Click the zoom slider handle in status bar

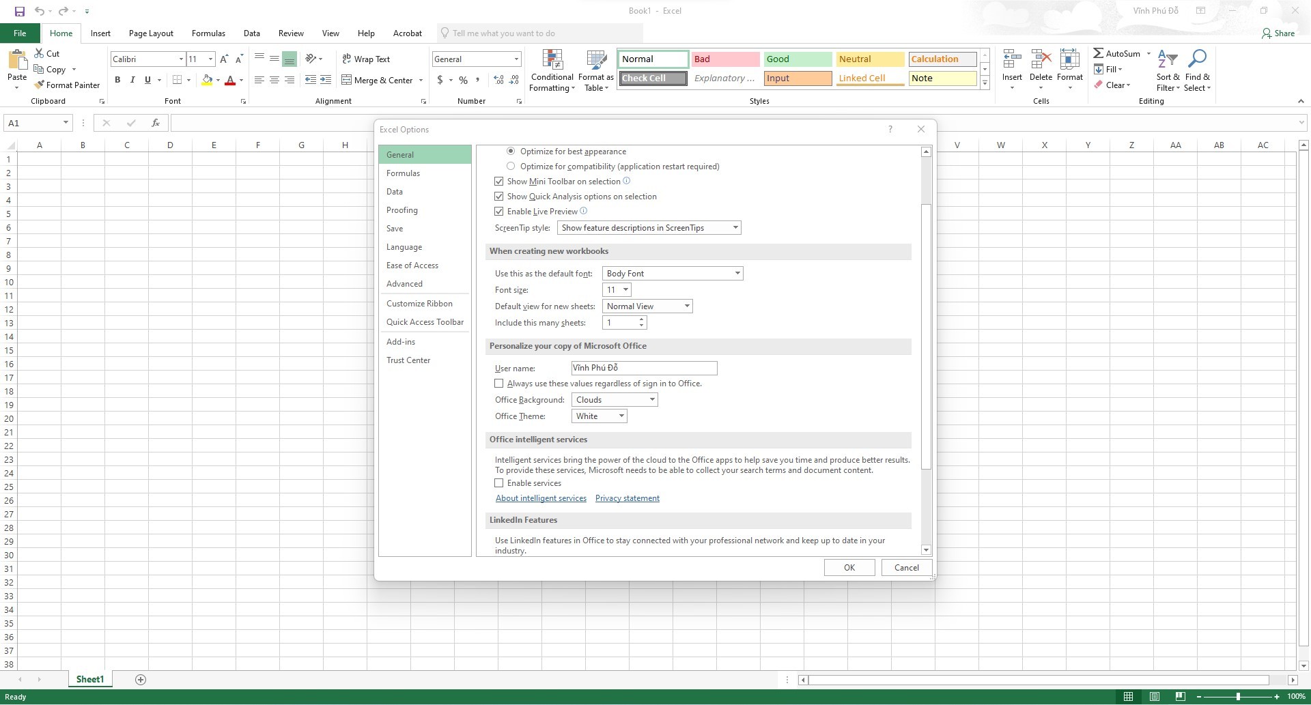pos(1238,697)
